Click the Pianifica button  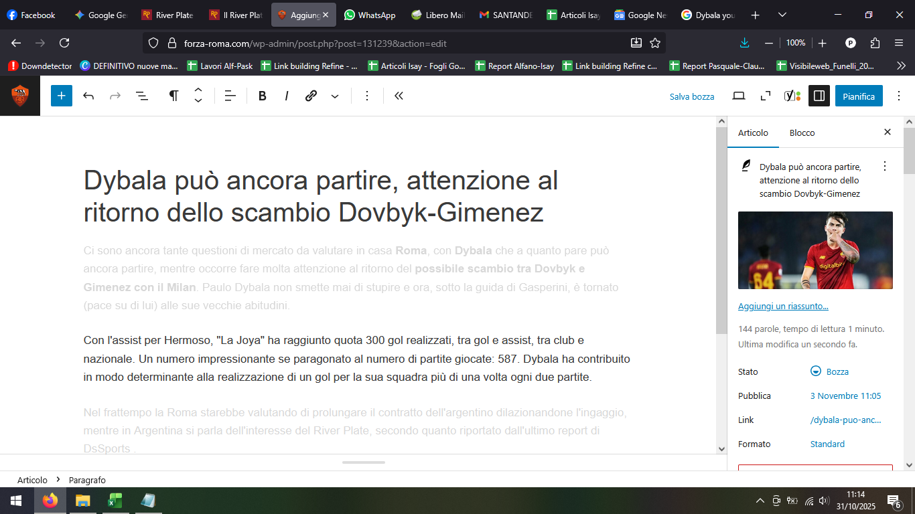(x=859, y=96)
